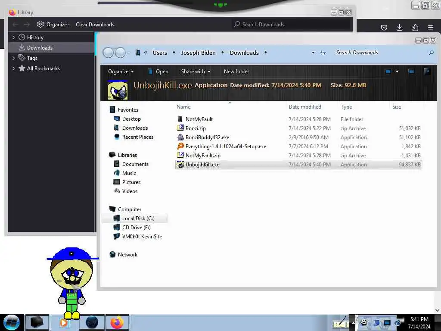Click the Explorer help icon
This screenshot has width=441, height=331.
(x=427, y=71)
